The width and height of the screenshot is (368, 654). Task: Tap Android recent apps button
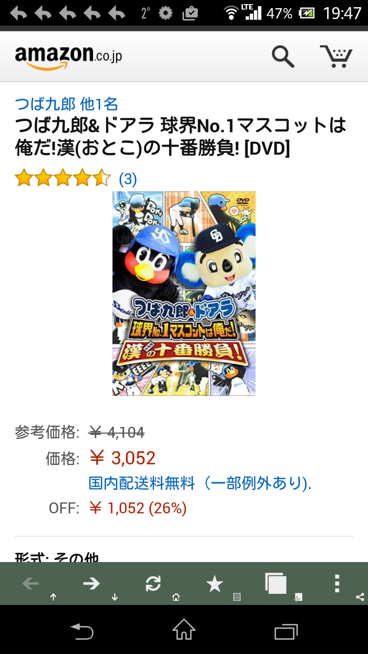click(286, 632)
